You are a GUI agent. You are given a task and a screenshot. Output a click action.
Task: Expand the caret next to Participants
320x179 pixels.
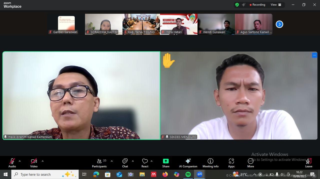coord(112,161)
